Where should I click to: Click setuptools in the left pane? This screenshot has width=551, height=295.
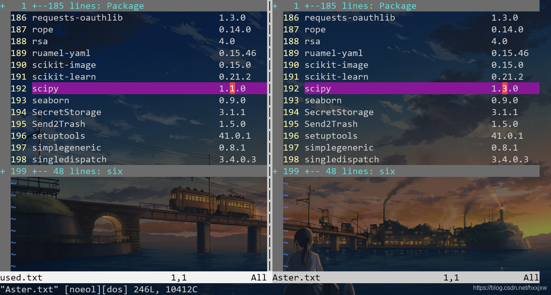tap(59, 136)
